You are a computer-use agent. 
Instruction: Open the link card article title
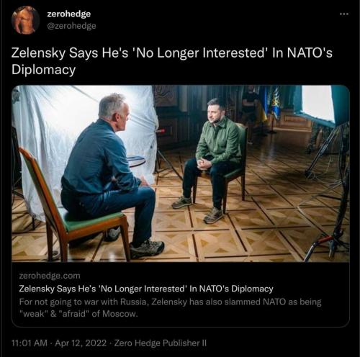(146, 289)
